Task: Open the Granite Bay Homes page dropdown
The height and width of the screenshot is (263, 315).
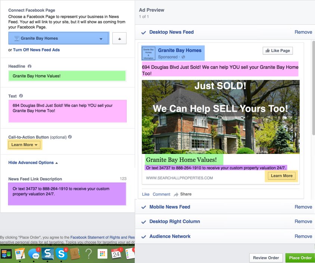Action: point(59,38)
